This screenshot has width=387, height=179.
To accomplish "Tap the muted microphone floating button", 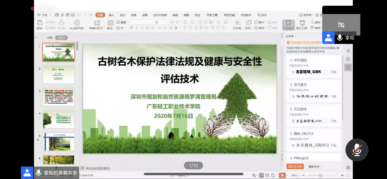I will [x=357, y=150].
